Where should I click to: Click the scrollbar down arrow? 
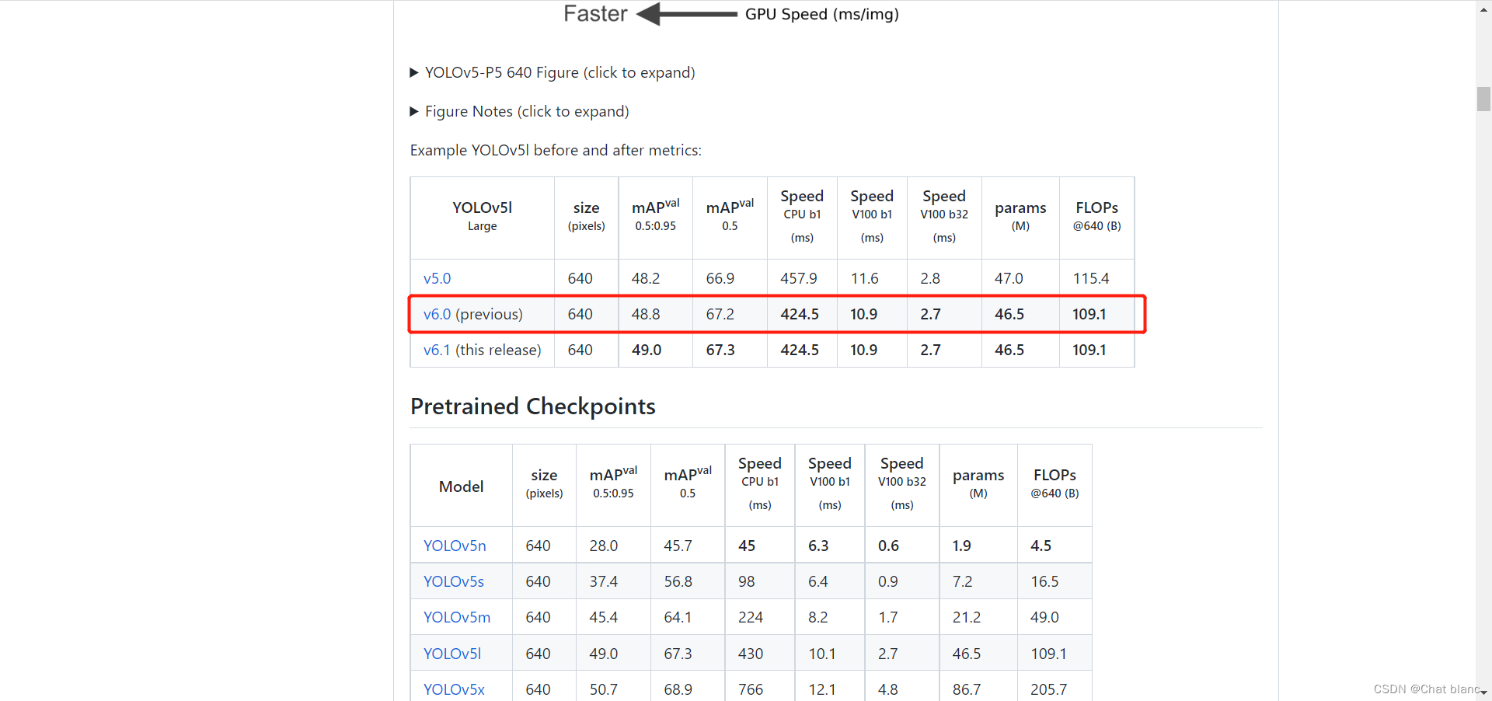1483,692
